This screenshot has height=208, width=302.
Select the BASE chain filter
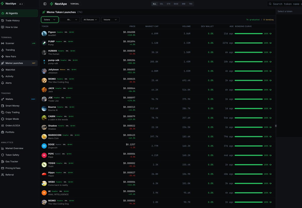[176, 4]
